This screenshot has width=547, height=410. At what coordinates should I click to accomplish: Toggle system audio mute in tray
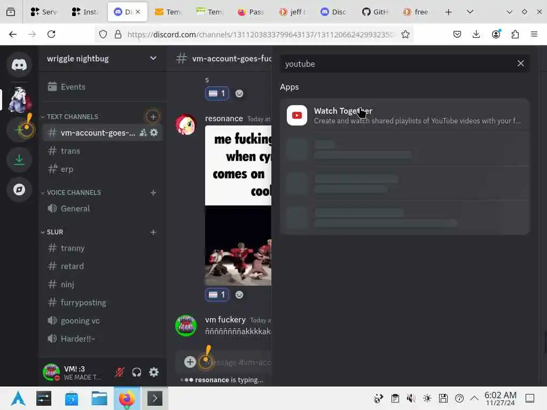click(411, 398)
